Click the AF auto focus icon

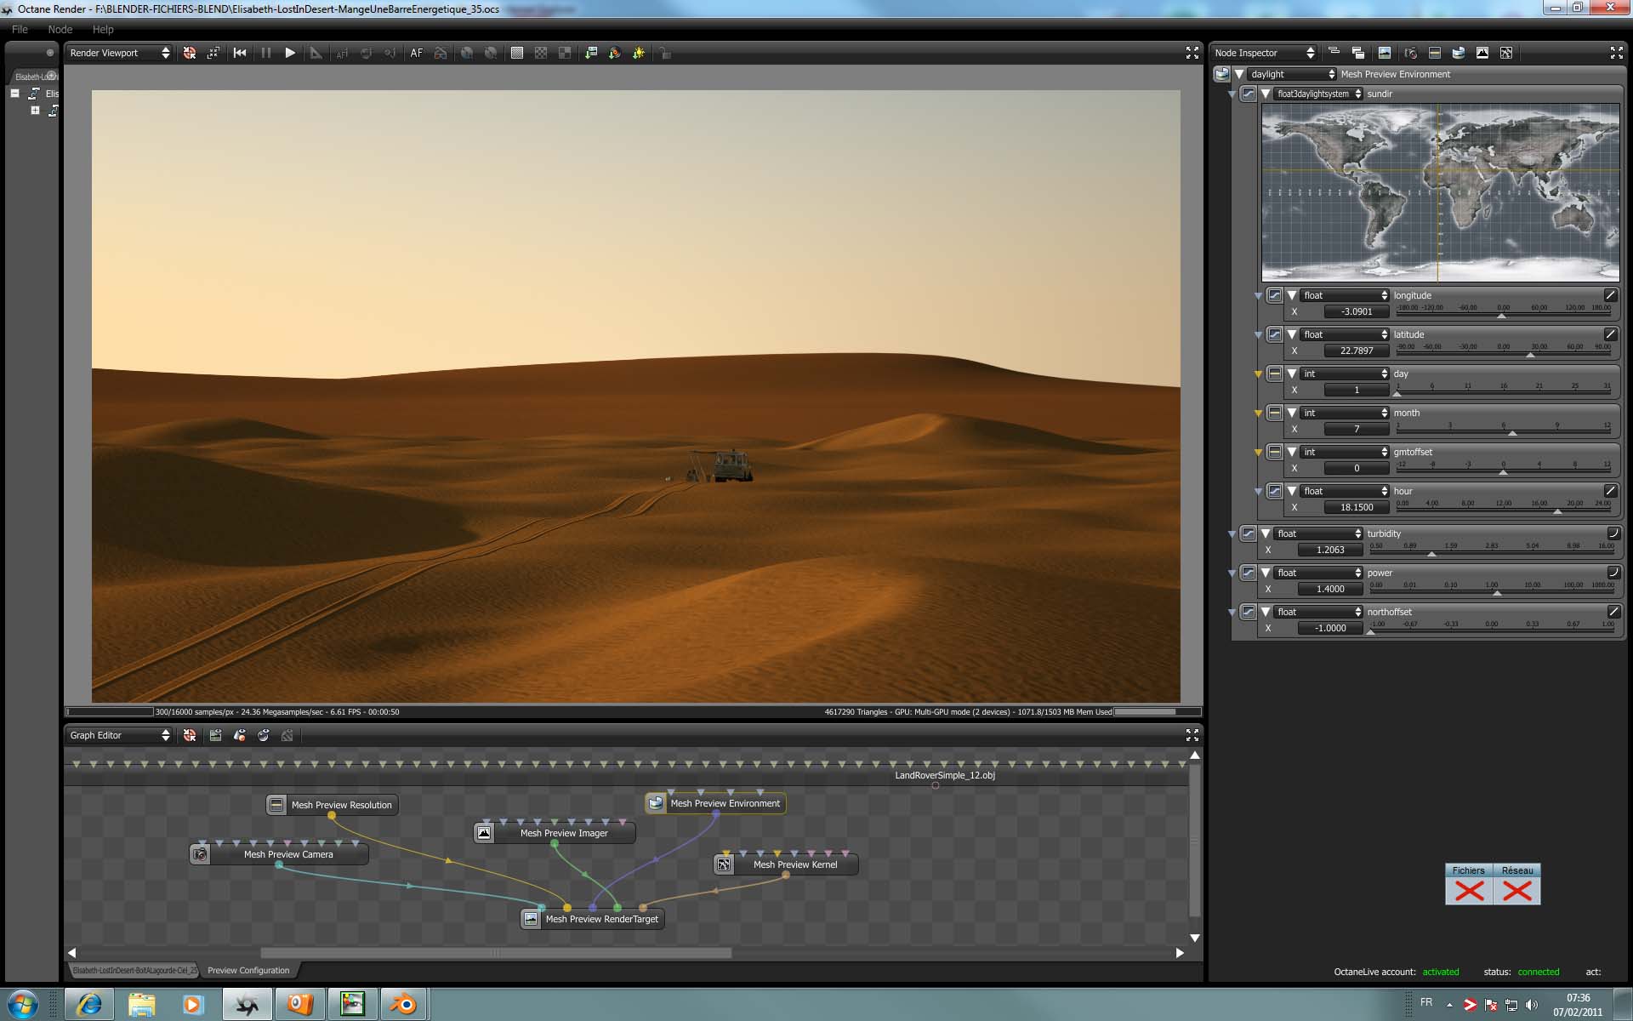[416, 53]
